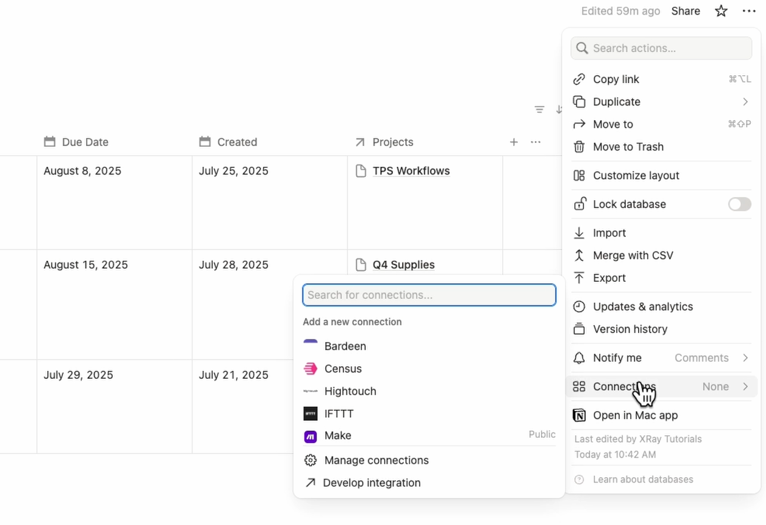Open the Learn about databases link

click(x=643, y=480)
